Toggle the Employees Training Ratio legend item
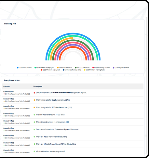The image size is (149, 158). 72,70
